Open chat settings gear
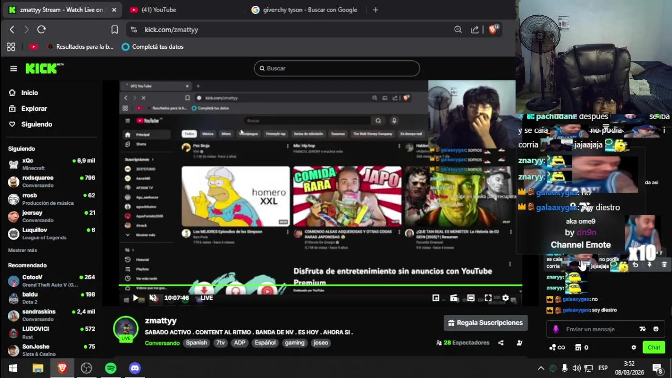Viewport: 672px width, 378px height. tap(634, 348)
